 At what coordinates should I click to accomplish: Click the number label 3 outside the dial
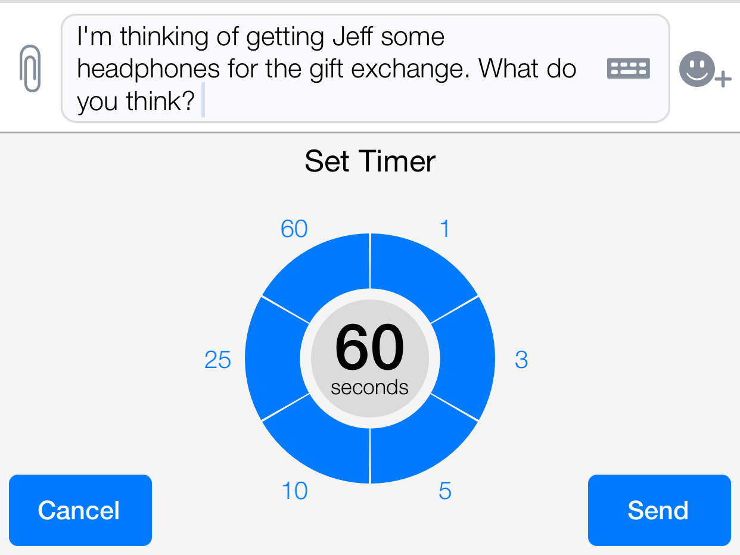(x=521, y=360)
